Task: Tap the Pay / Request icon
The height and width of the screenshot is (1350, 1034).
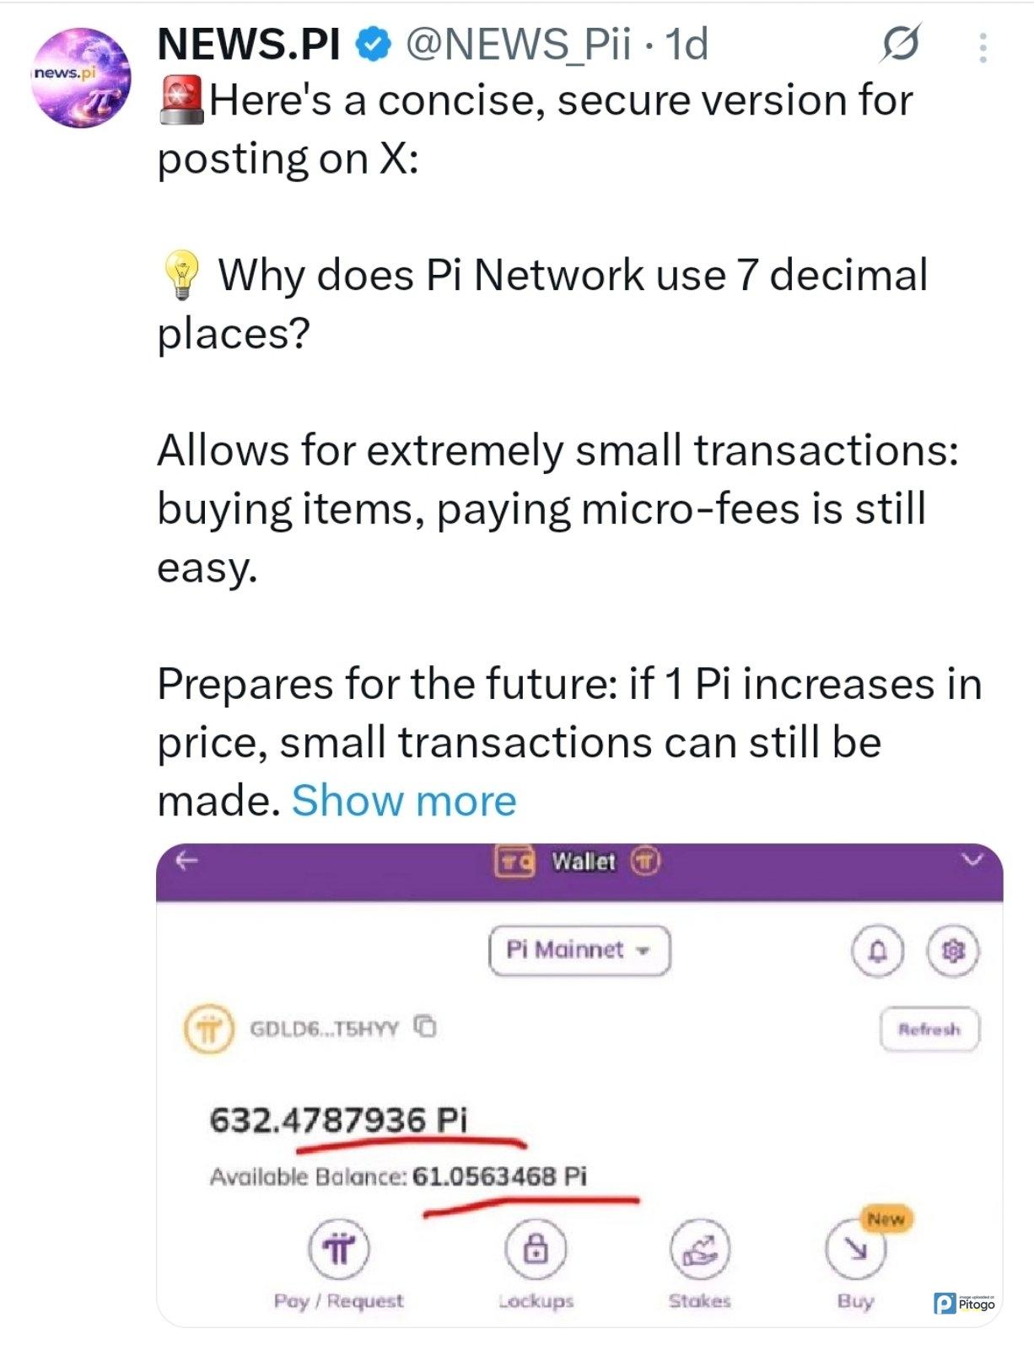Action: (x=339, y=1249)
